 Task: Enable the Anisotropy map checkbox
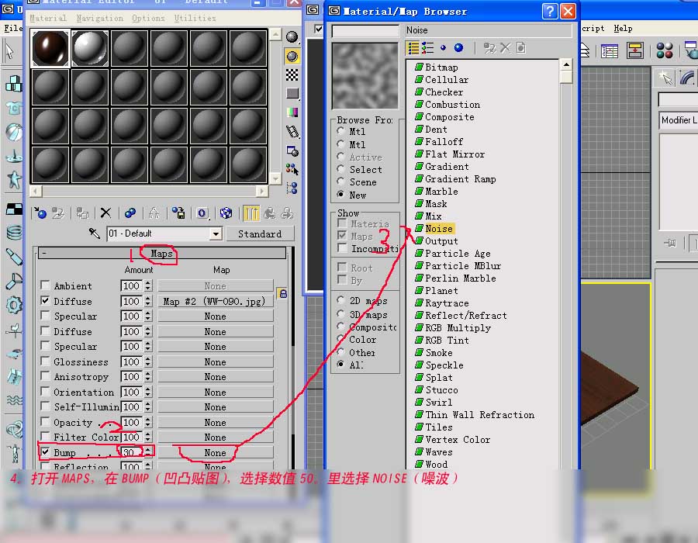click(45, 376)
